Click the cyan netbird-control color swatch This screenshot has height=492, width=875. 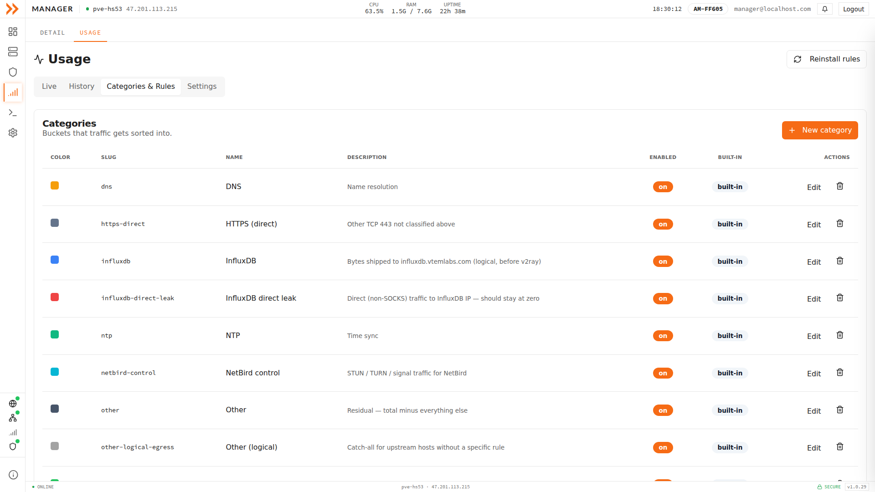55,372
